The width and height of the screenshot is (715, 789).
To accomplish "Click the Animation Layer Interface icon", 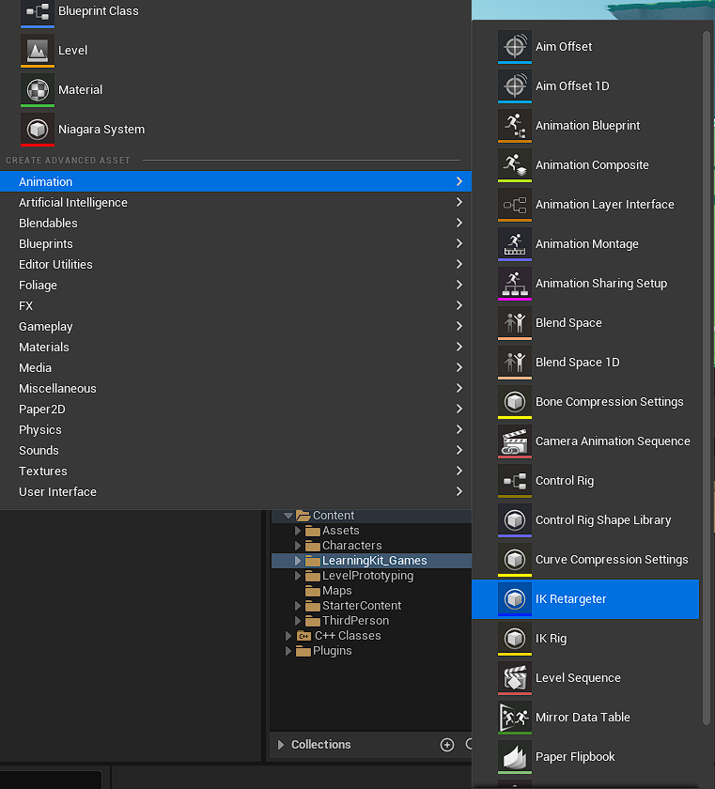I will coord(514,205).
